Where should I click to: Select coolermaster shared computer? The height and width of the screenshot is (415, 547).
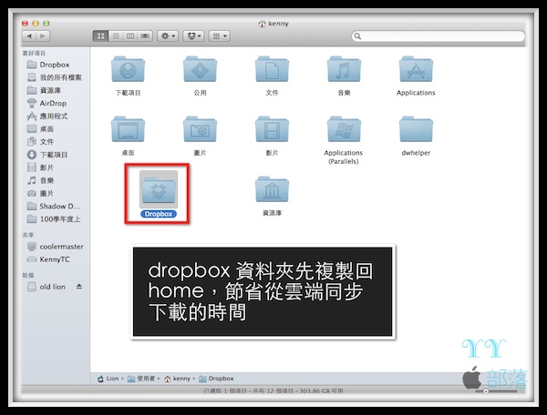click(x=55, y=247)
